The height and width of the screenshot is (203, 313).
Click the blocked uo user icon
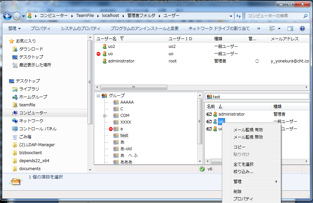point(104,54)
